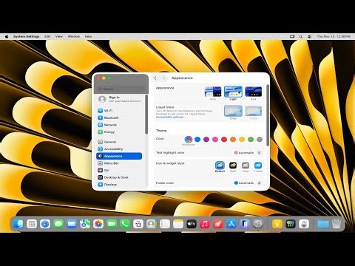Viewport: 355px width, 266px height.
Task: Click Sign In with your Apple Account
Action: (120, 99)
